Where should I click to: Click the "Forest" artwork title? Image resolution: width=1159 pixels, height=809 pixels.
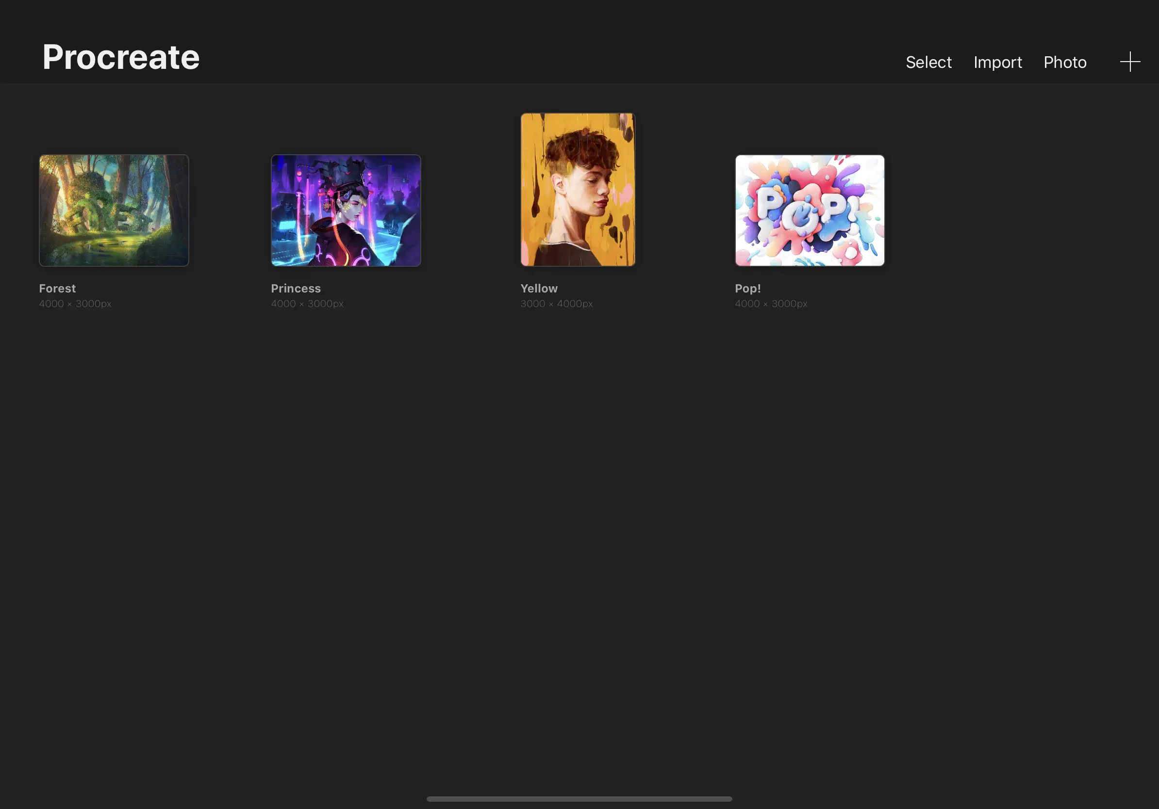pyautogui.click(x=58, y=289)
